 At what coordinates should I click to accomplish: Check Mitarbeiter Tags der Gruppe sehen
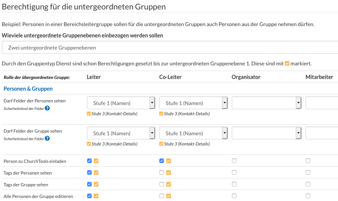click(308, 184)
